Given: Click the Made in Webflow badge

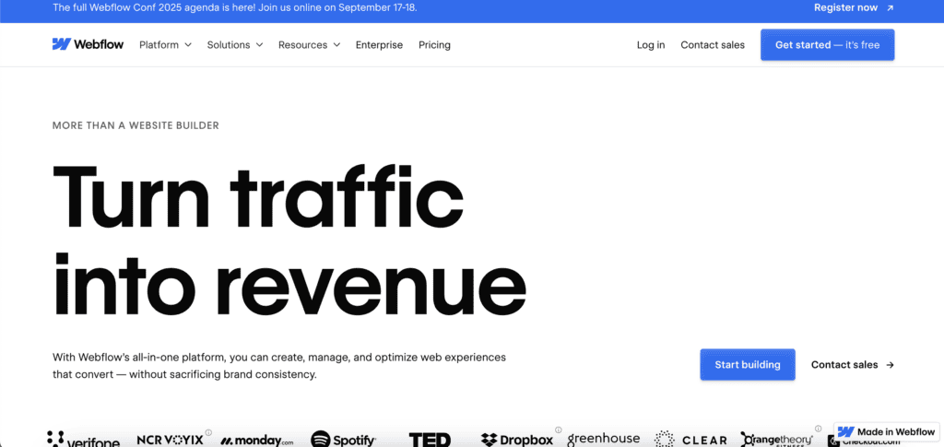Looking at the screenshot, I should pyautogui.click(x=887, y=432).
